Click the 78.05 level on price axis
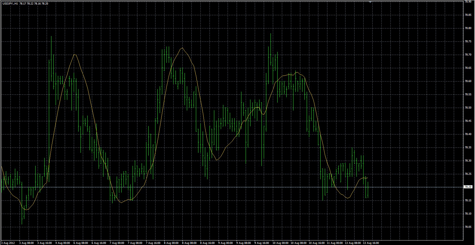The image size is (475, 245). (x=468, y=227)
